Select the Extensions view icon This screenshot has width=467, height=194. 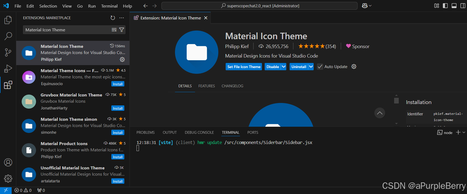coord(8,85)
